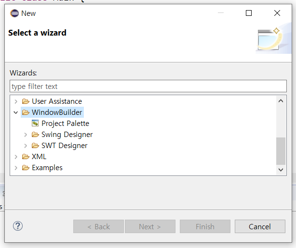Screen dimensions: 296x248
Task: Collapse the WindowBuilder category
Action: (16, 112)
